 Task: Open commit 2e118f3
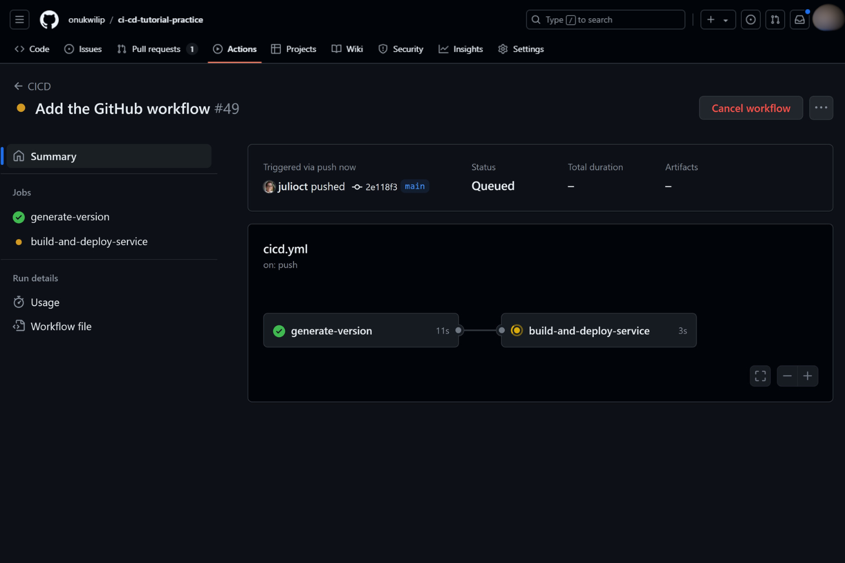point(381,187)
